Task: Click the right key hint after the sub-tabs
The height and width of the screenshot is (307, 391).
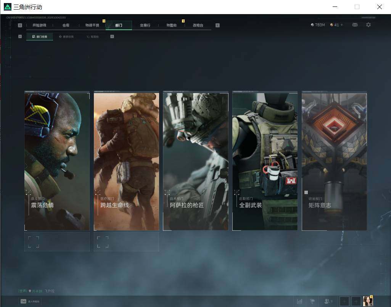Action: (112, 36)
